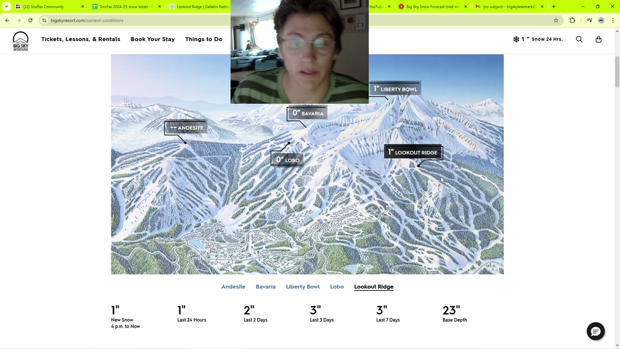Click the 'Last 2 Days' snowfall stat

(x=255, y=314)
